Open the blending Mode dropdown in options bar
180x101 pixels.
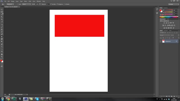(x=26, y=4)
